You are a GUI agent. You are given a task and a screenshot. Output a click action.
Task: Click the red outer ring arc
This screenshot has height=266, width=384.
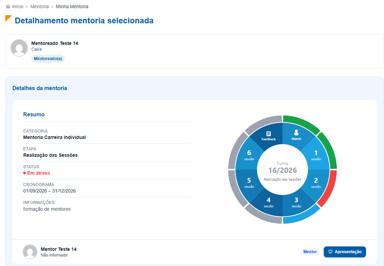click(328, 187)
